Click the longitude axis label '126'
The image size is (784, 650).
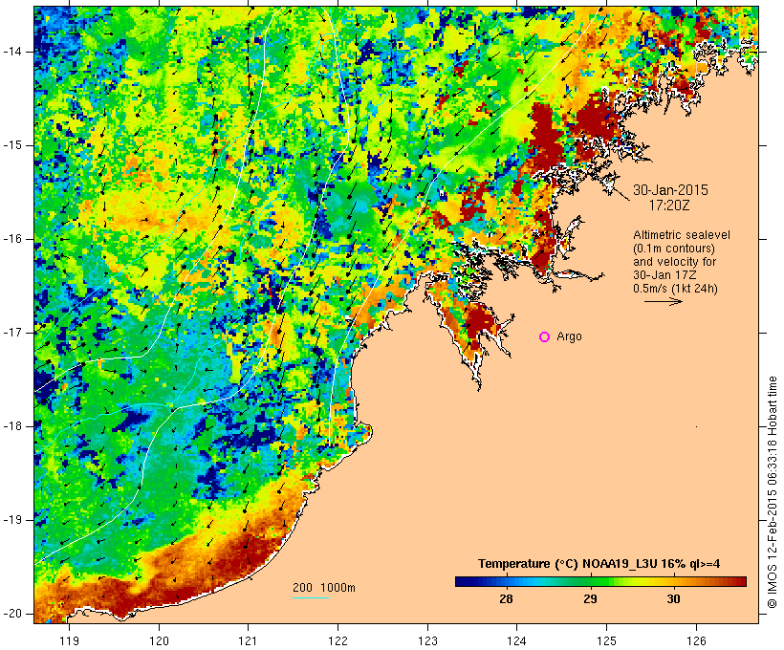(x=696, y=640)
